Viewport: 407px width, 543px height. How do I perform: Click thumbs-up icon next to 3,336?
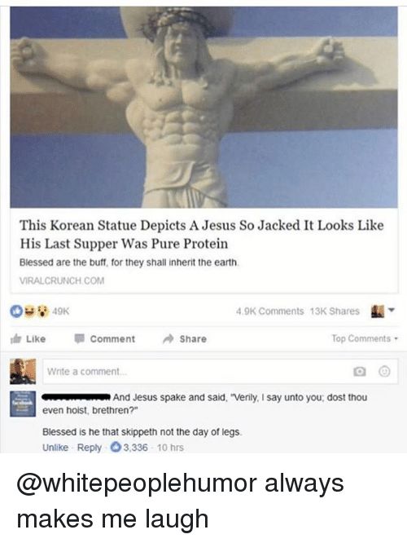tap(115, 448)
